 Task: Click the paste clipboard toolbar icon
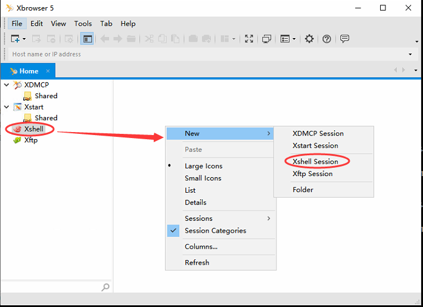[x=175, y=39]
